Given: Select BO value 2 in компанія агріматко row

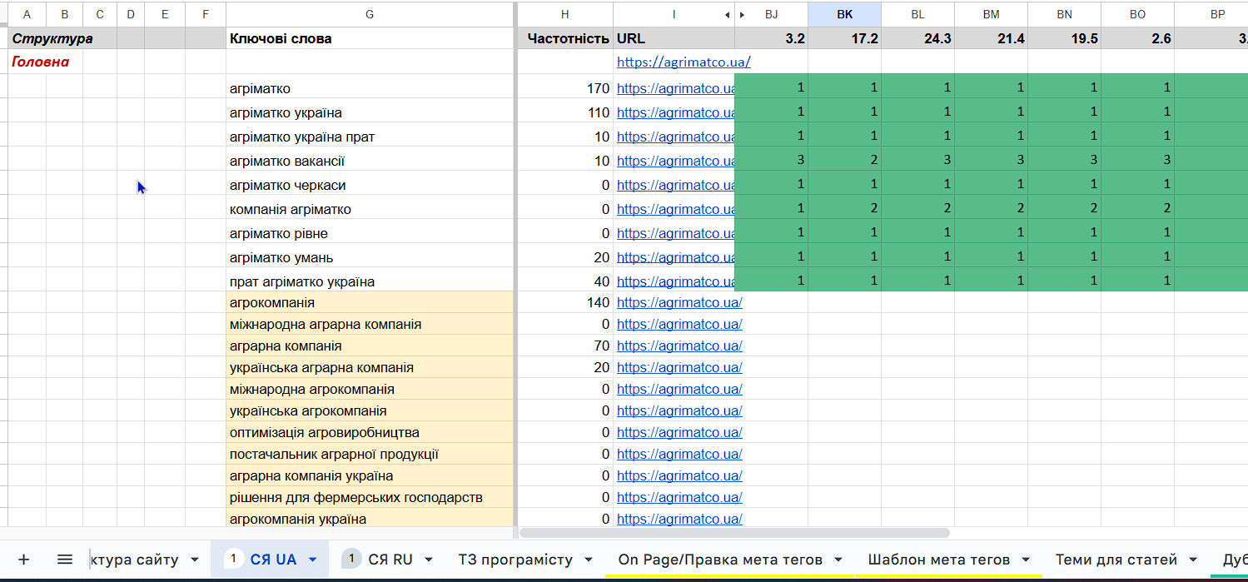Looking at the screenshot, I should (x=1137, y=209).
